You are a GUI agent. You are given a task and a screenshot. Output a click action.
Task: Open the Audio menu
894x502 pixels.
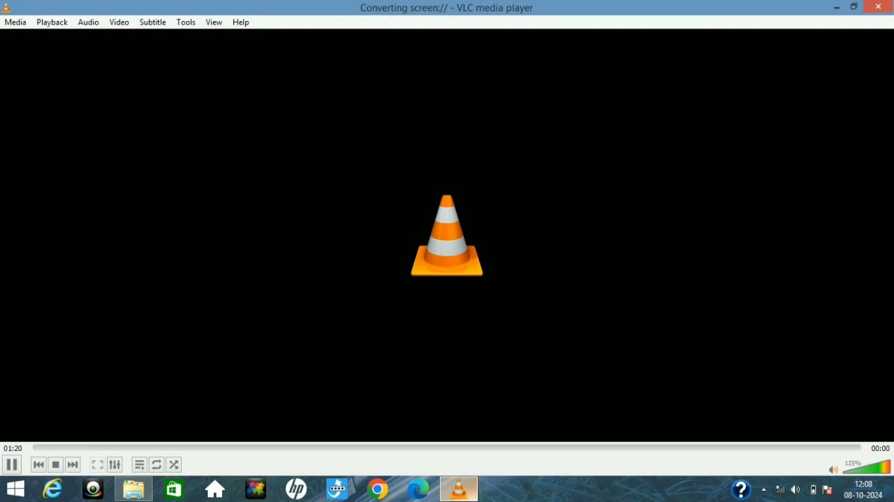coord(89,22)
